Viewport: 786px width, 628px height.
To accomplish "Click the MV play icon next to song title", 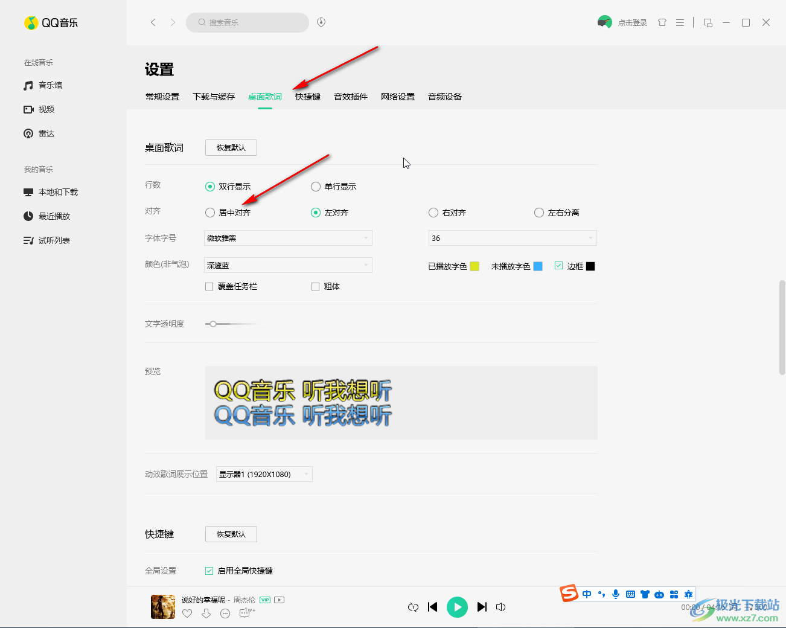I will tap(279, 600).
